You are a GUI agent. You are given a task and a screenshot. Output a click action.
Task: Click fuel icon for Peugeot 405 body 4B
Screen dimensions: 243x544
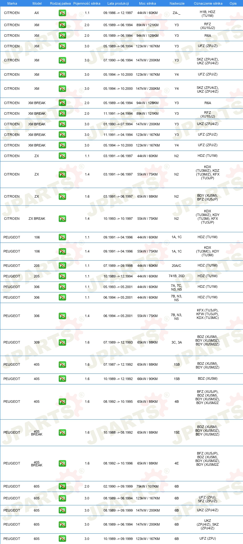62,402
